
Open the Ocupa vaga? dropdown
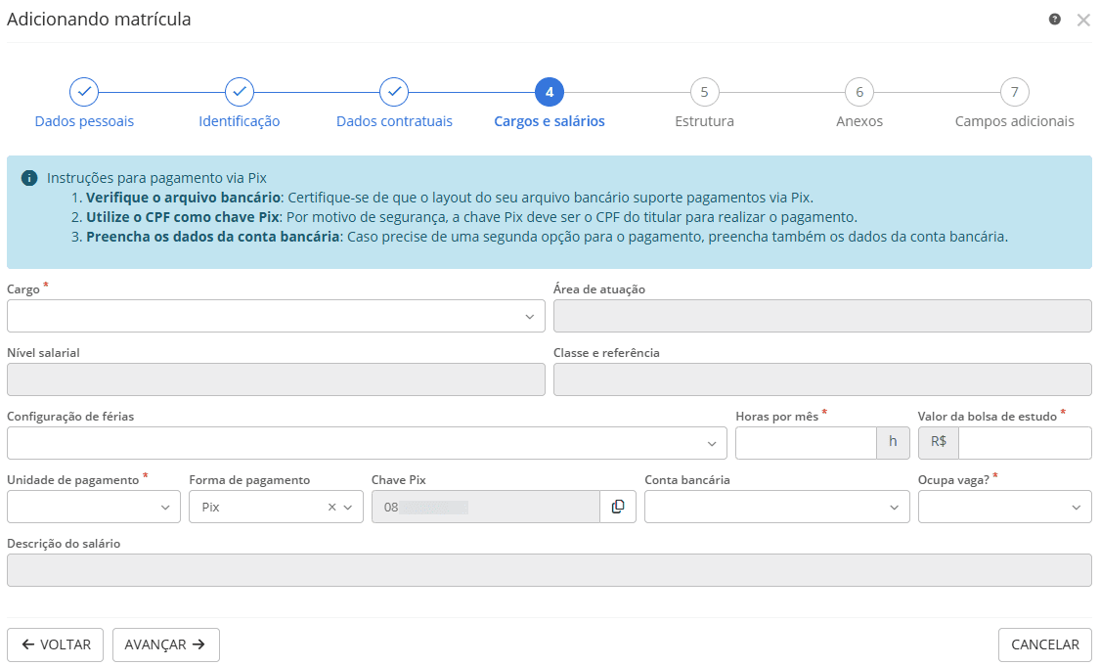(x=1004, y=507)
